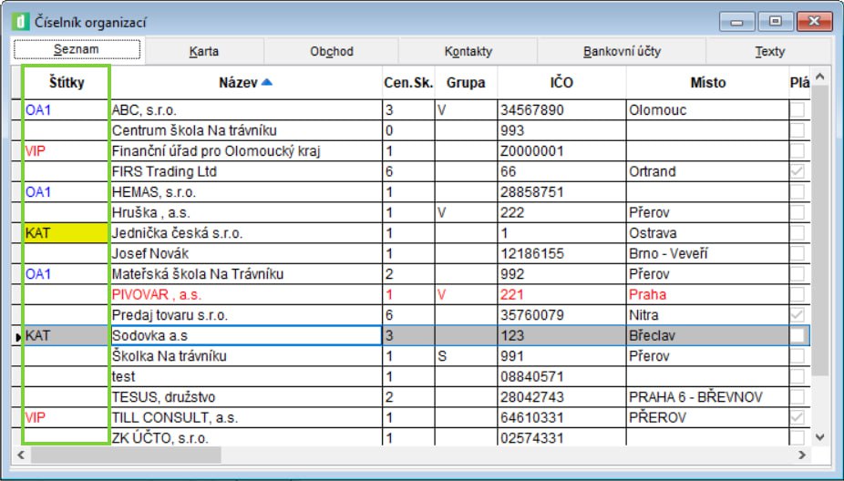Click the Štítky column header
844x481 pixels.
pyautogui.click(x=66, y=82)
